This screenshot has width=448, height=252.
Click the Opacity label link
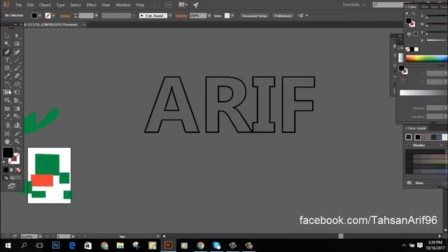(181, 15)
